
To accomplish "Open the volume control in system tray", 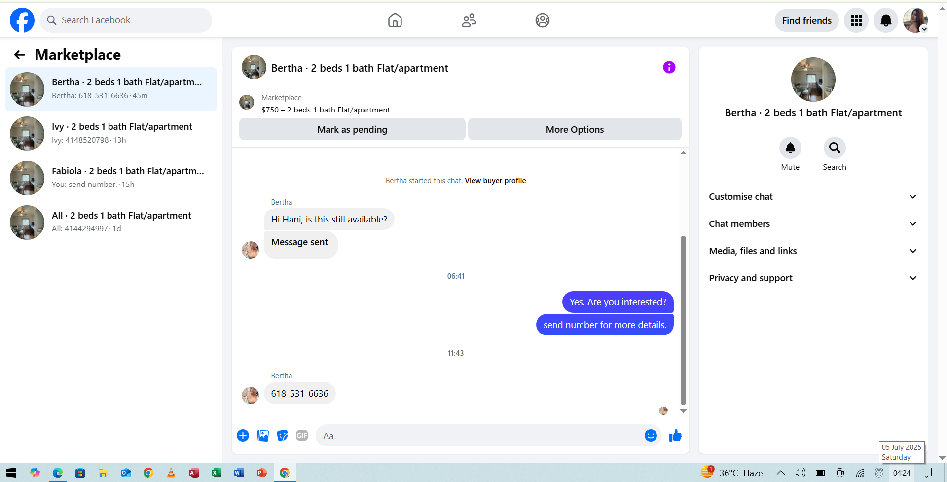I will [800, 473].
